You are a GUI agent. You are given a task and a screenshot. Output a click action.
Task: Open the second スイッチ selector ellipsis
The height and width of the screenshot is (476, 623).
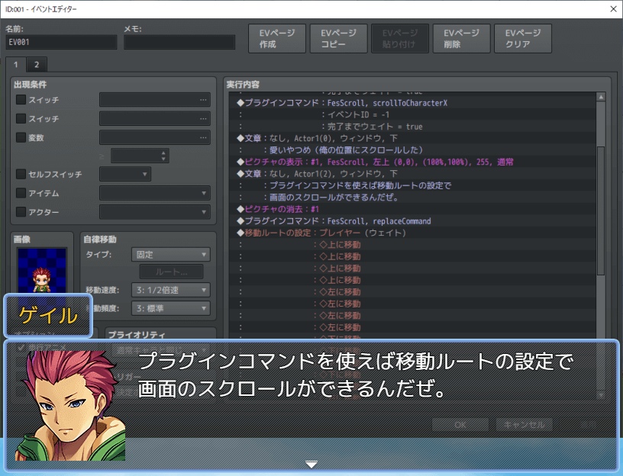coord(203,119)
